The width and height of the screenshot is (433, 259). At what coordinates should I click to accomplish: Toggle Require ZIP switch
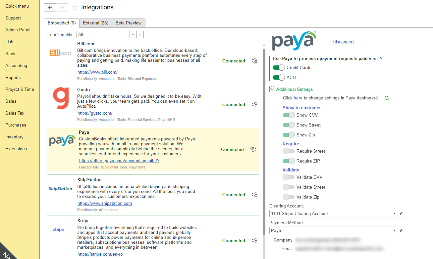(x=289, y=161)
